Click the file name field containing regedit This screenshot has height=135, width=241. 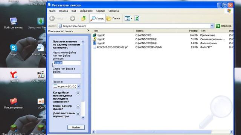[67, 63]
